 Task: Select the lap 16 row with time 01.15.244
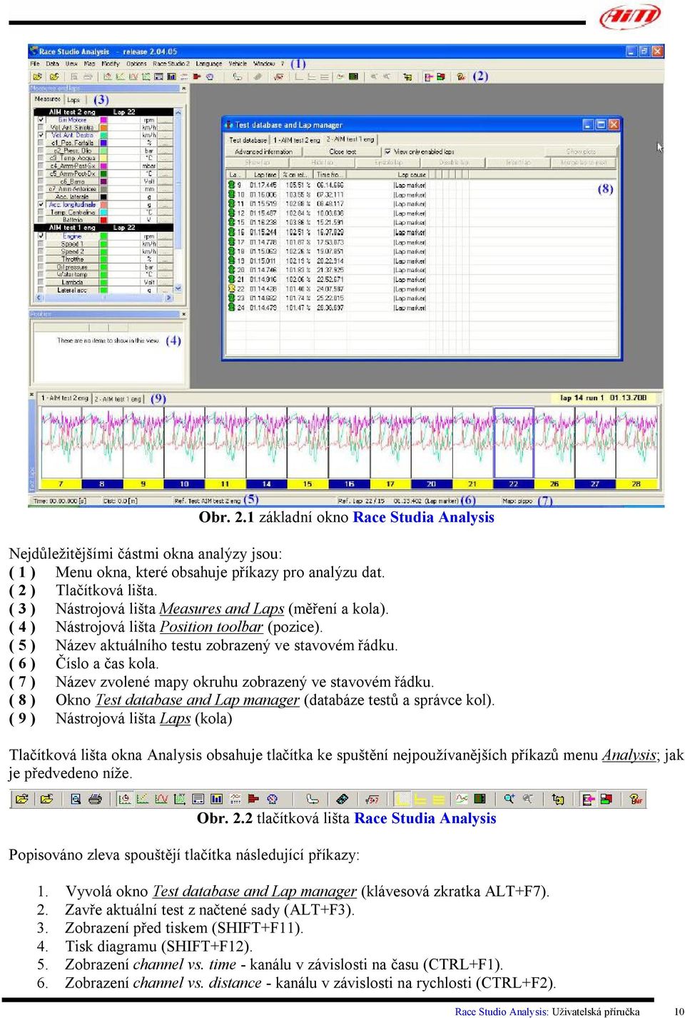click(328, 232)
